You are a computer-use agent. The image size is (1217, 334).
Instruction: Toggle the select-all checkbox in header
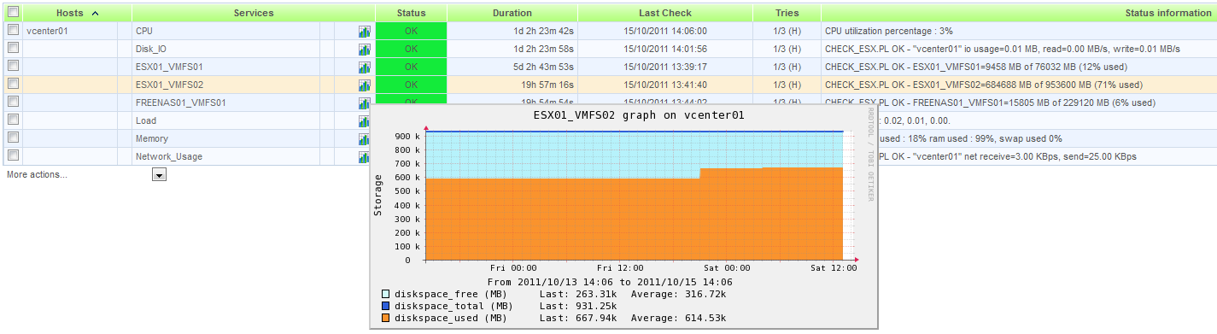pos(13,12)
